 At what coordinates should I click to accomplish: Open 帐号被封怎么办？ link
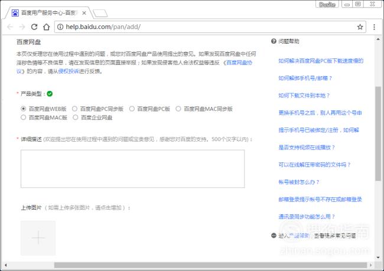pyautogui.click(x=299, y=182)
